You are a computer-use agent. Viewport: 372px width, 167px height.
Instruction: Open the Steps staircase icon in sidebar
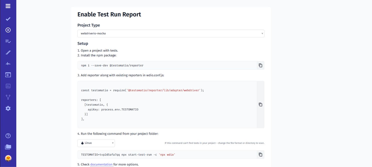[8, 53]
